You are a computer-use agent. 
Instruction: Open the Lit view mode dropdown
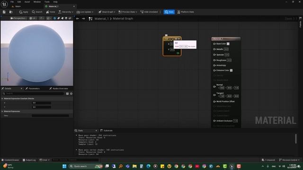[33, 18]
